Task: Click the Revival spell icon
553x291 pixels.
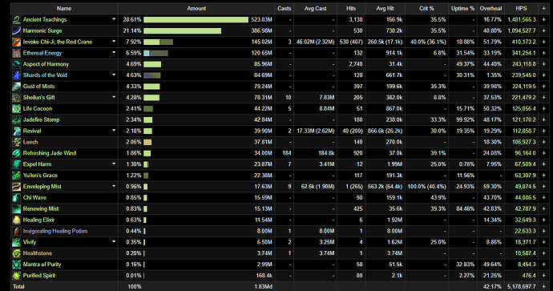Action: click(17, 131)
